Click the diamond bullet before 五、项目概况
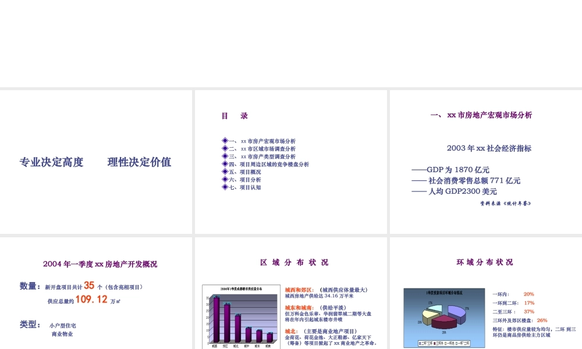Image resolution: width=582 pixels, height=349 pixels. click(225, 171)
